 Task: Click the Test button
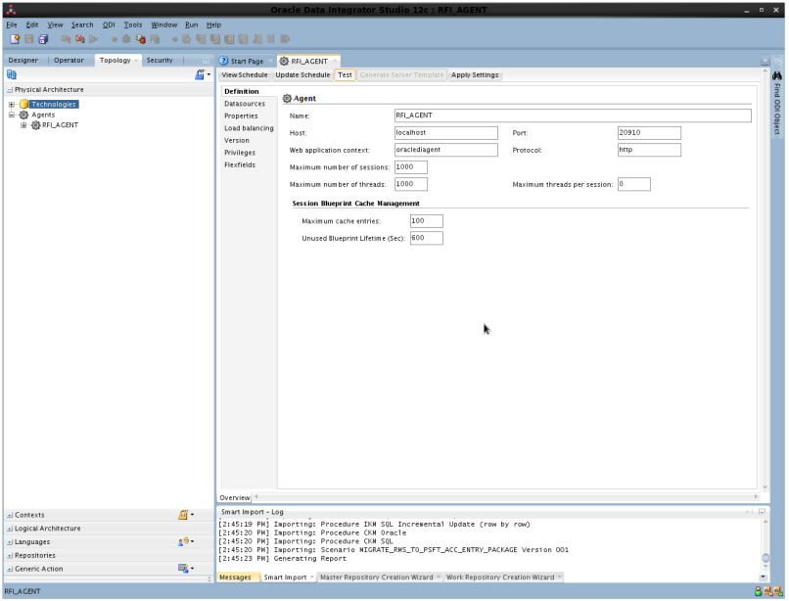(x=345, y=75)
